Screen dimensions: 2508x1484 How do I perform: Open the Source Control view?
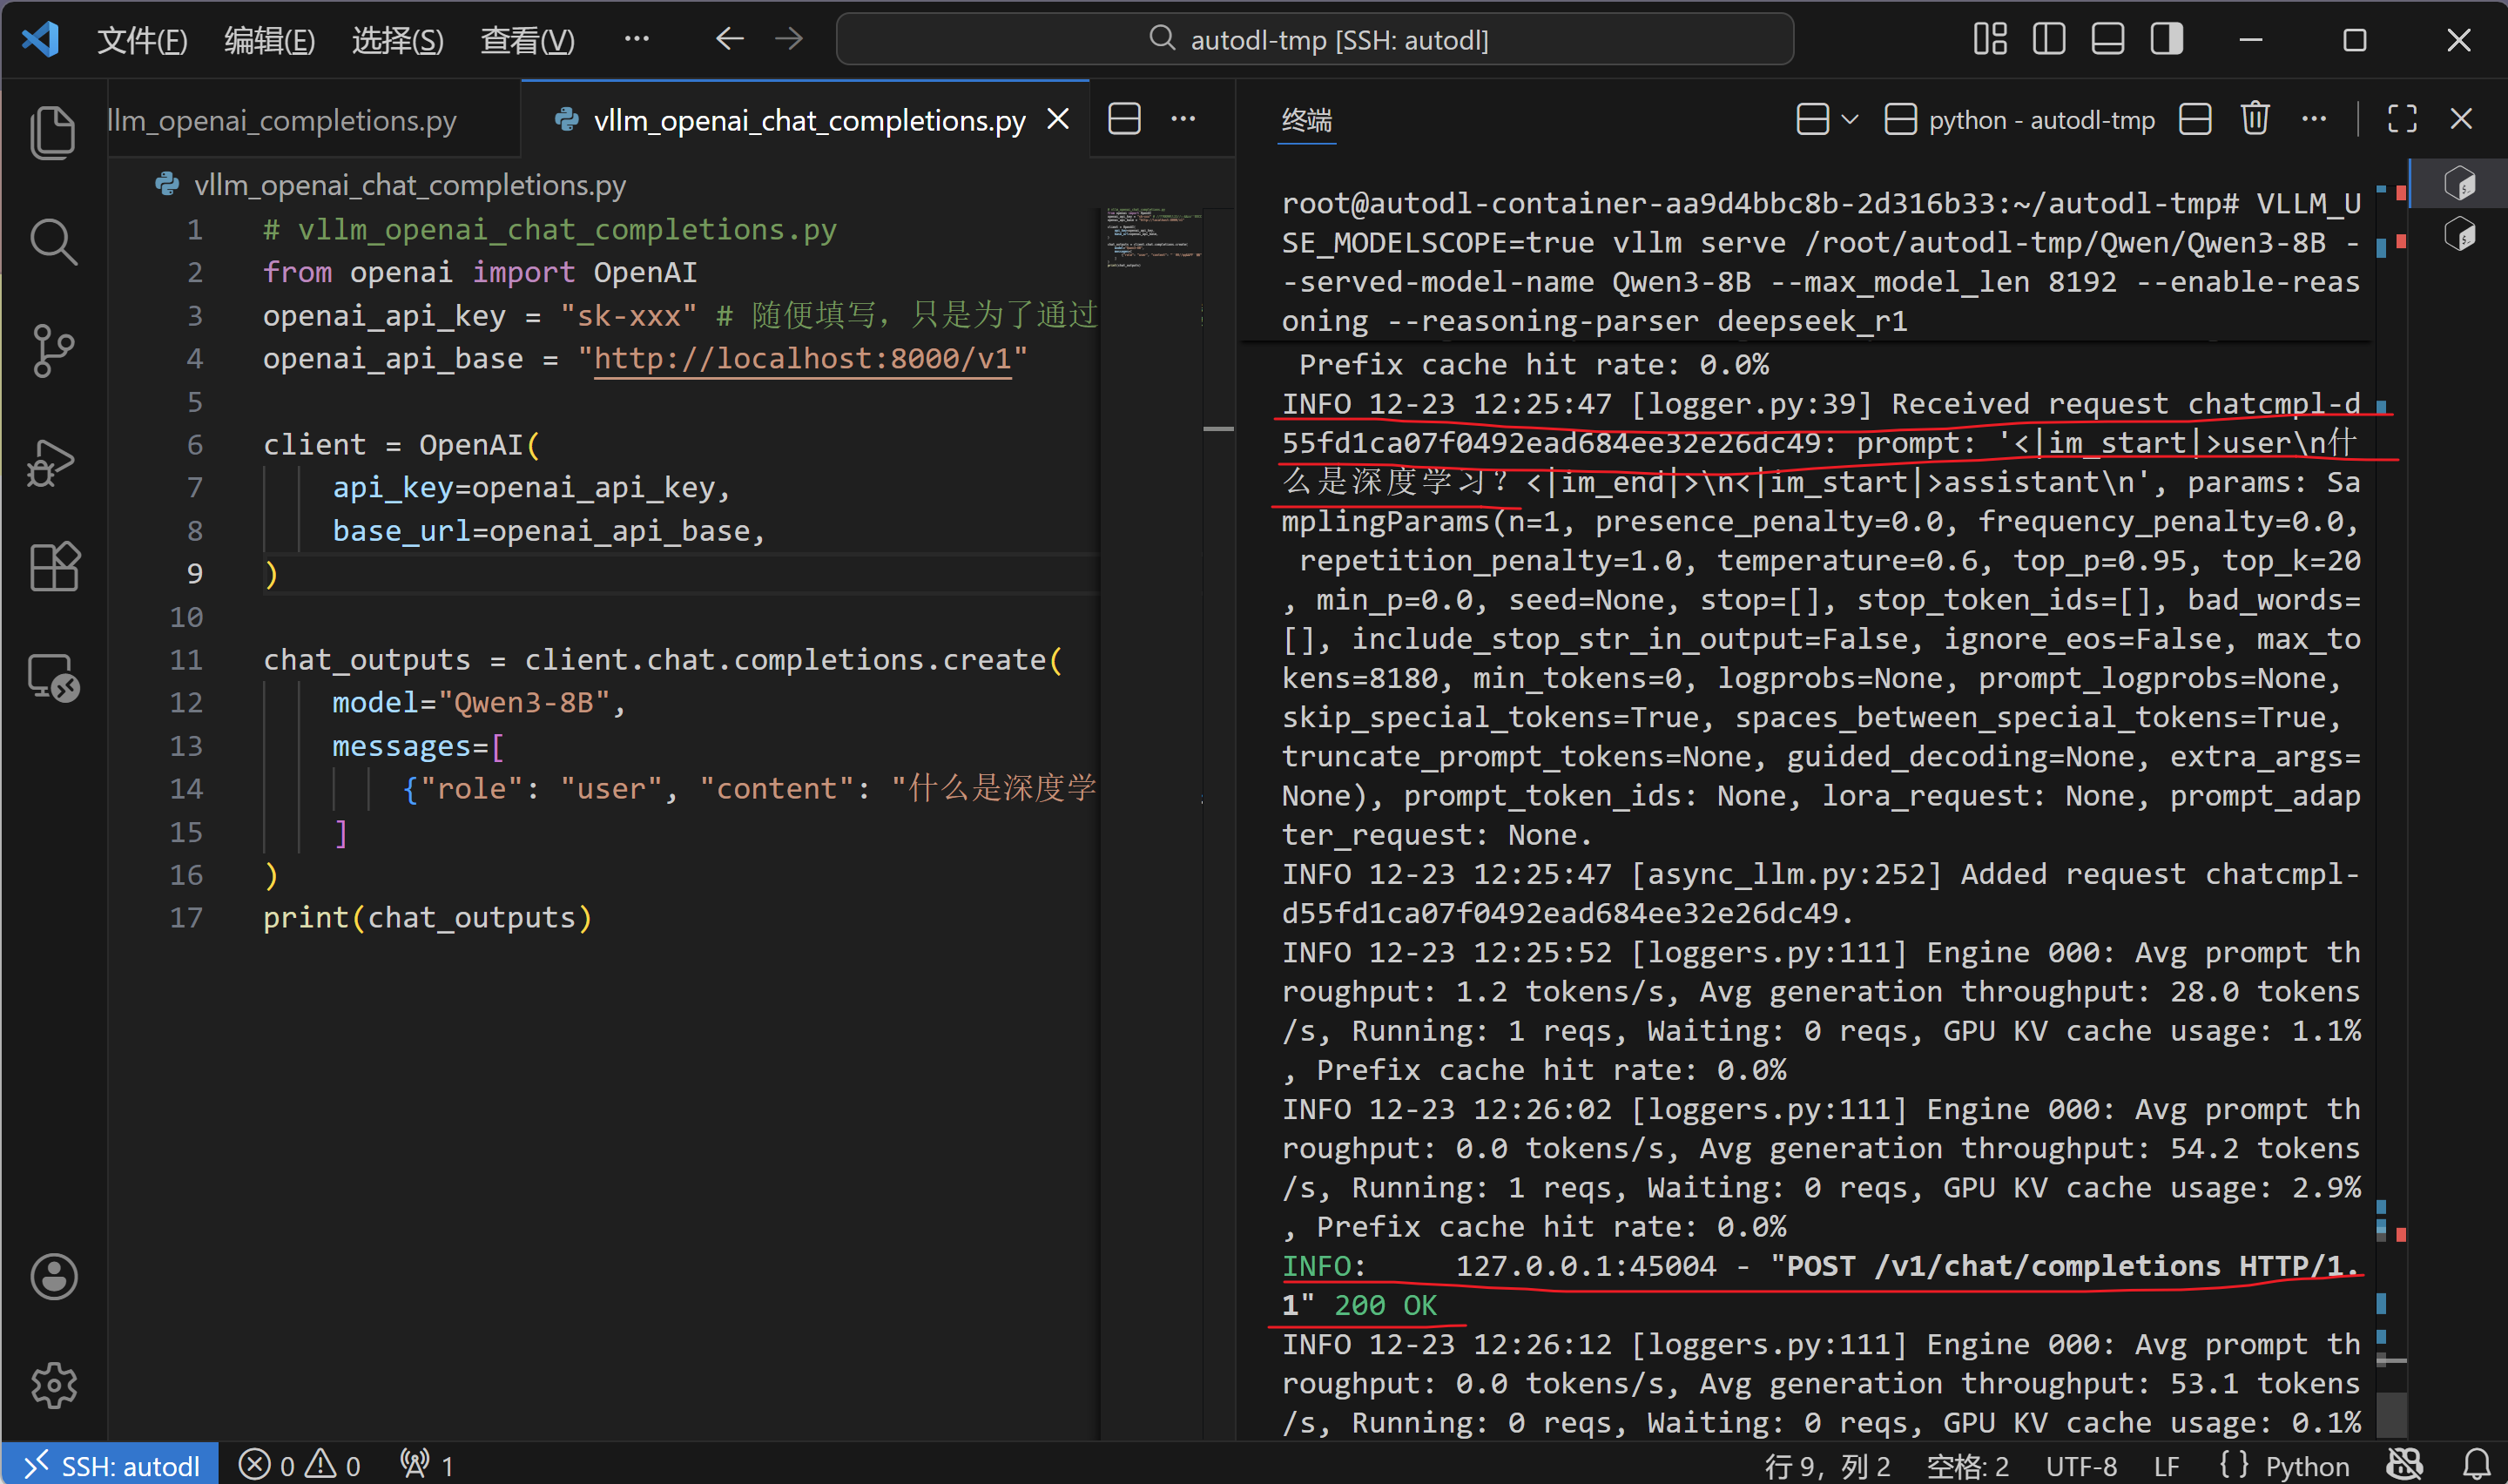pos(53,351)
